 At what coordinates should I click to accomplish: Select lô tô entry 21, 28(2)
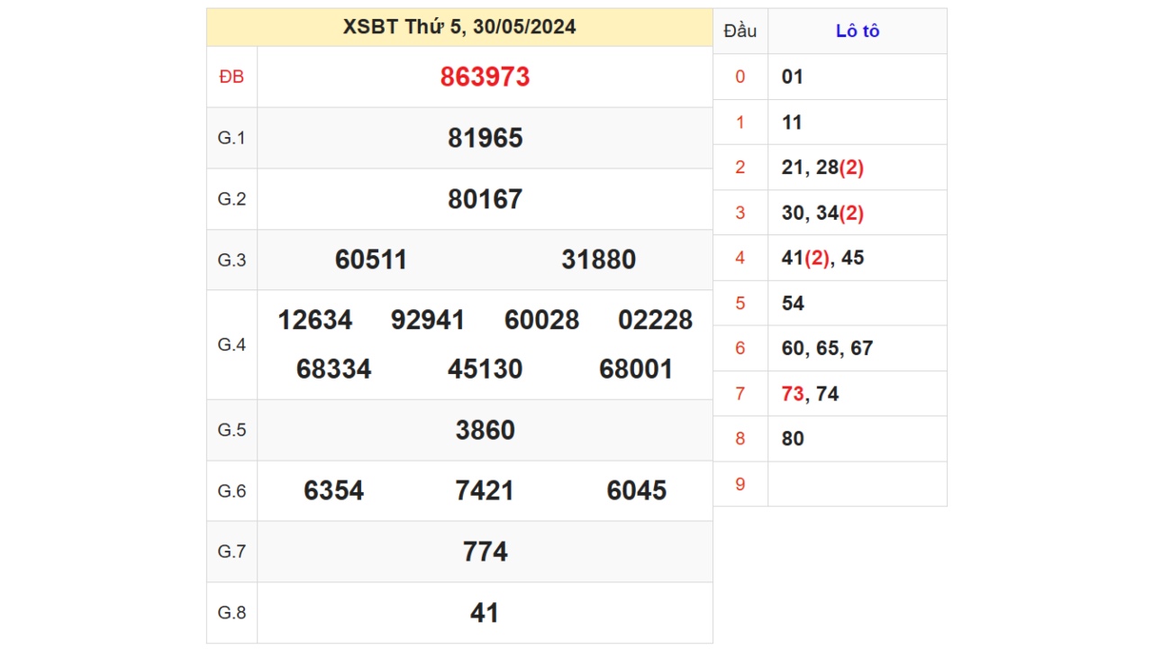point(822,168)
